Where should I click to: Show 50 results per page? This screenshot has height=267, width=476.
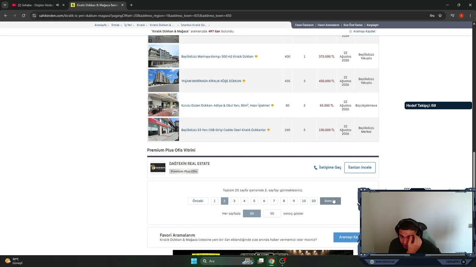coord(272,214)
